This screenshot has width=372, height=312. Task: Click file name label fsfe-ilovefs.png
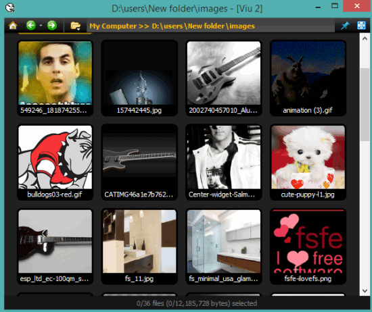(x=308, y=279)
